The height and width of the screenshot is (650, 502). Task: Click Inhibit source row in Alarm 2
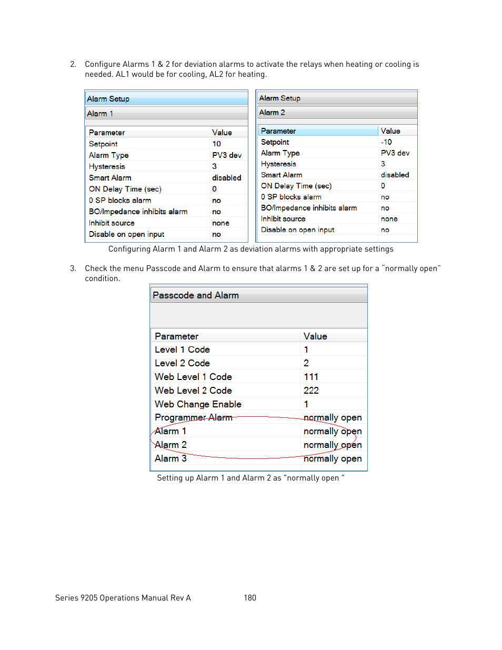[x=337, y=219]
